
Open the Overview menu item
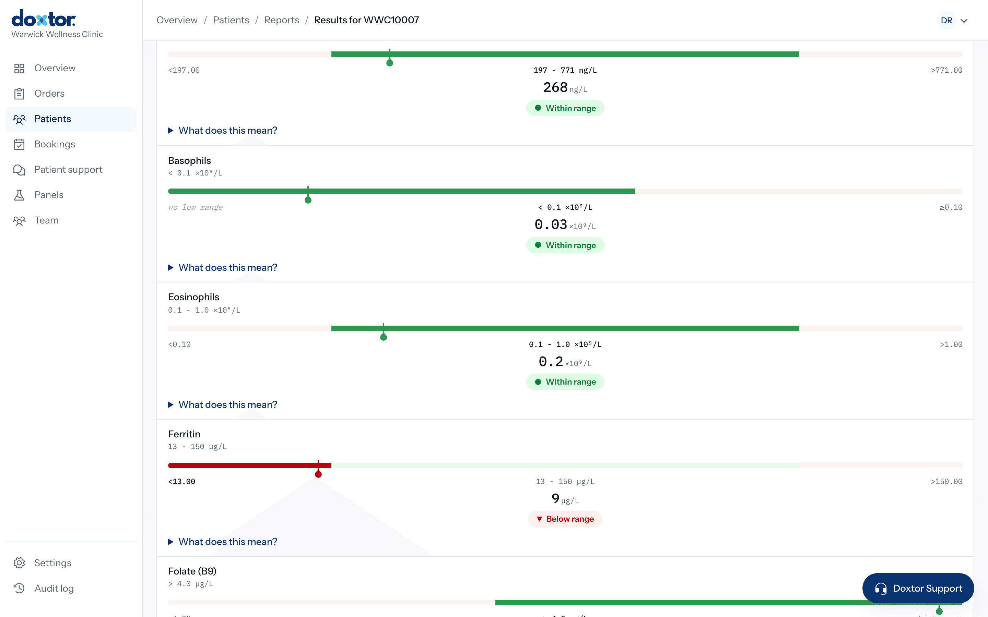[x=71, y=68]
